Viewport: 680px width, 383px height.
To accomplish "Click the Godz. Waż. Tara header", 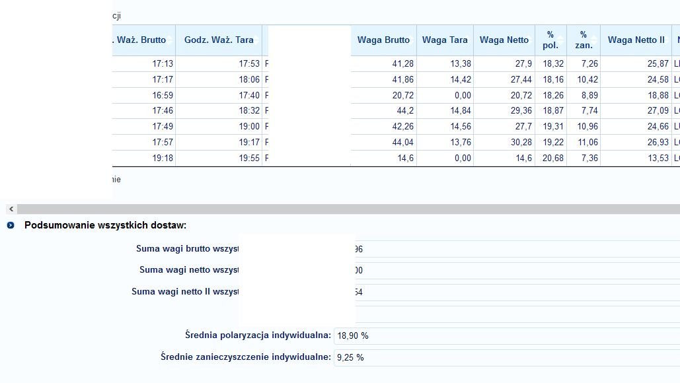I will 219,40.
